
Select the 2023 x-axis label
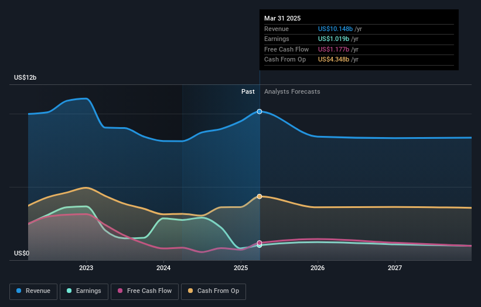point(86,268)
